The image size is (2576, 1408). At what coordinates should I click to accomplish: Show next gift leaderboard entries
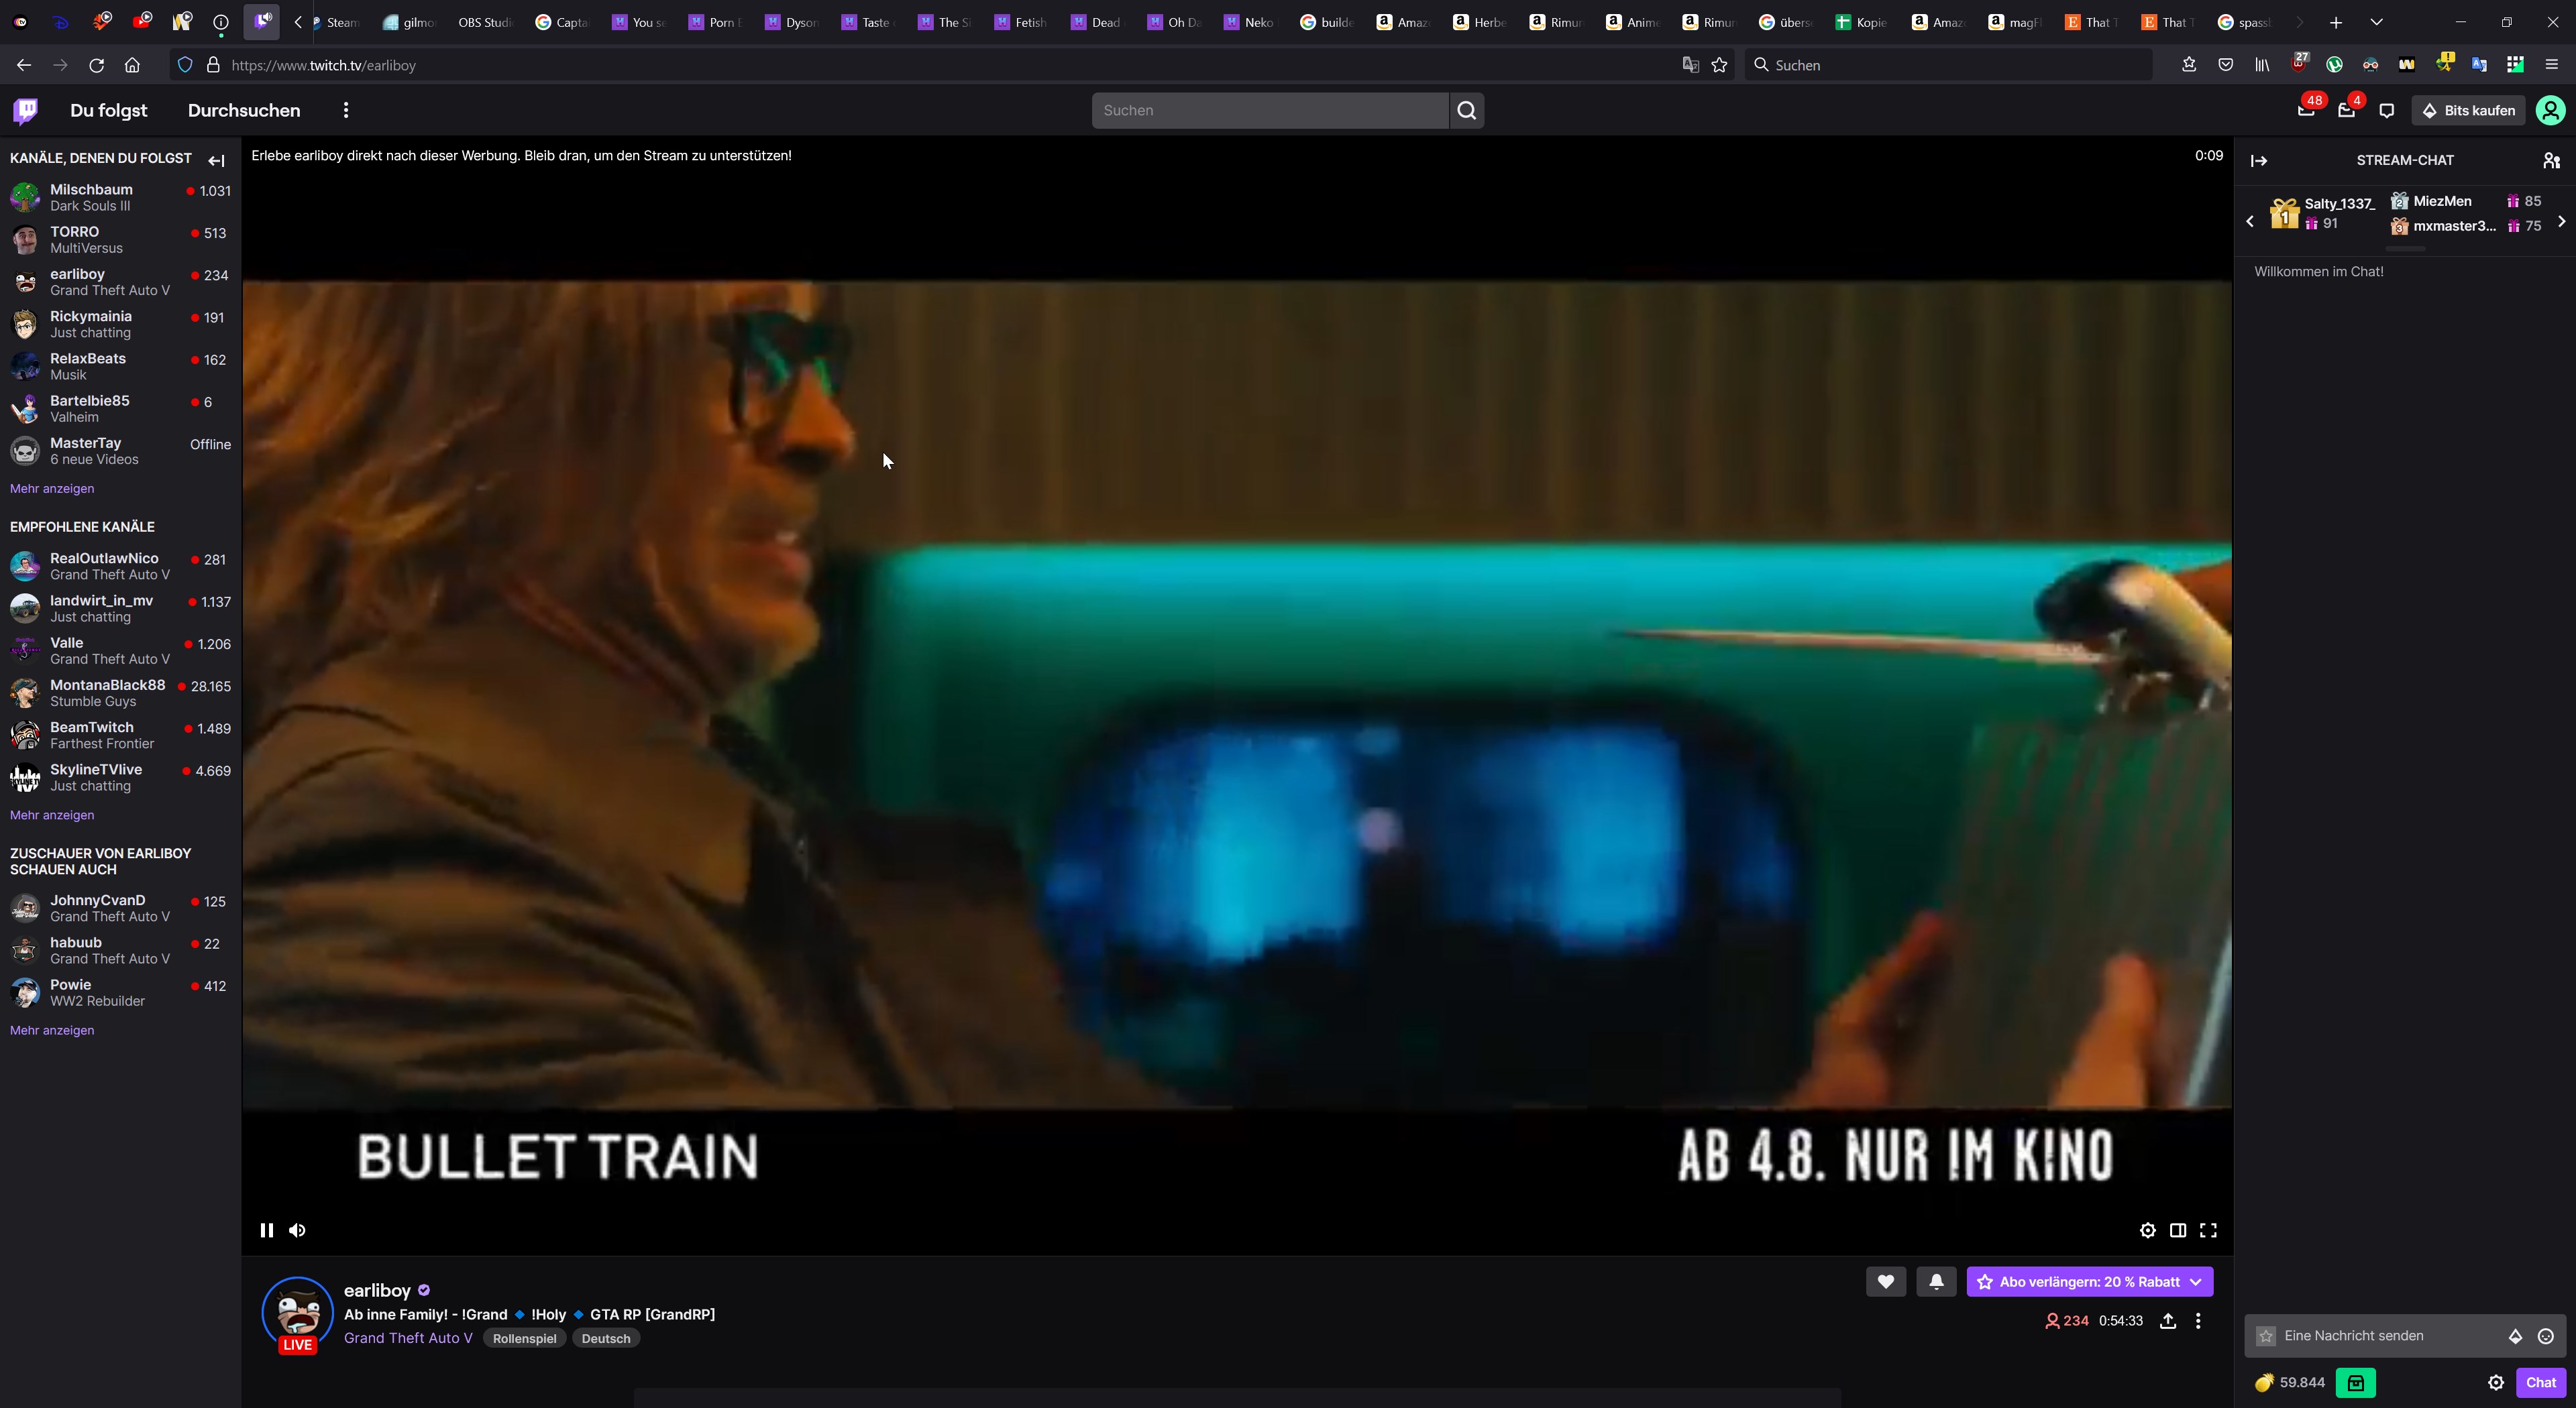click(x=2561, y=221)
